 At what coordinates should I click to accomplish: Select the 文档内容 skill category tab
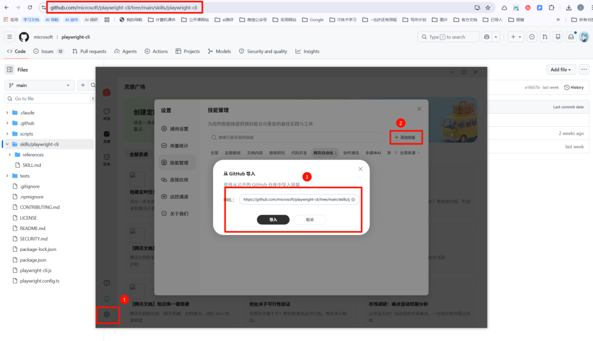pyautogui.click(x=255, y=153)
